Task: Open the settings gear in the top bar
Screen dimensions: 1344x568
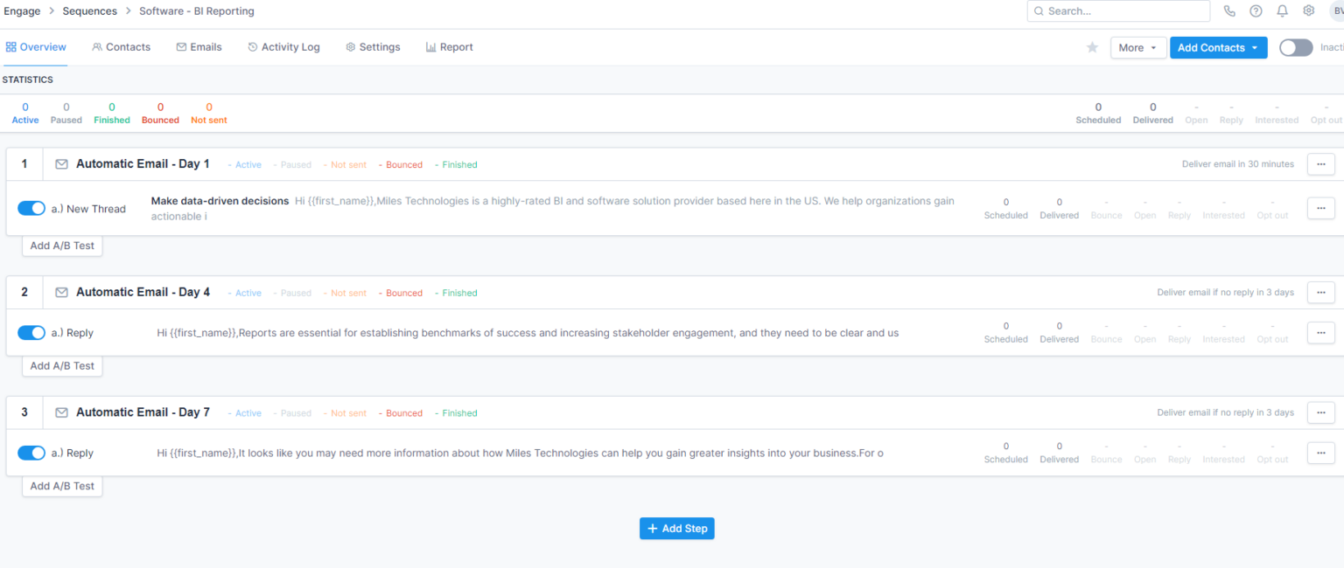Action: pyautogui.click(x=1307, y=10)
